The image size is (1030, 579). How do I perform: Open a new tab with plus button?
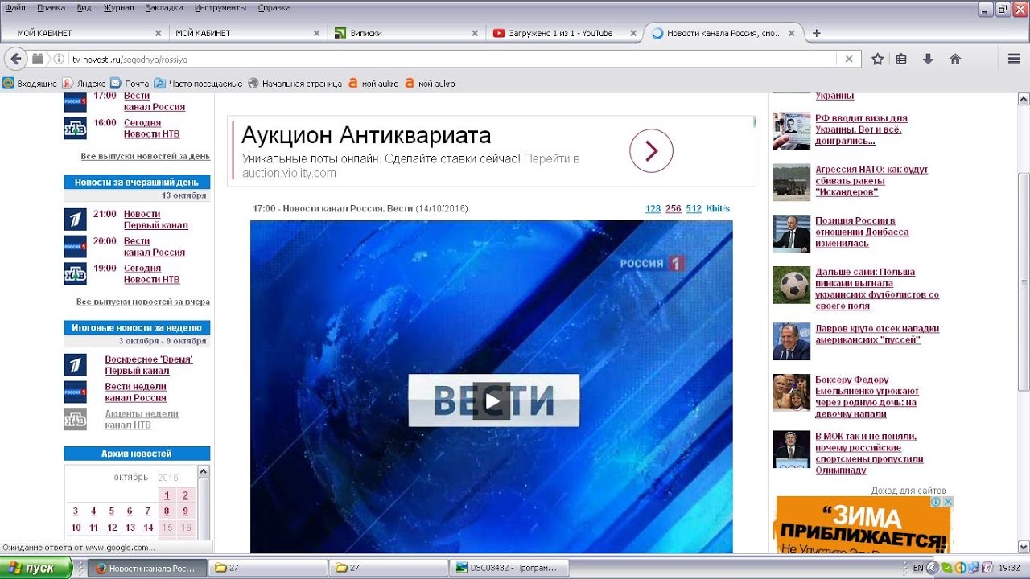[x=817, y=33]
